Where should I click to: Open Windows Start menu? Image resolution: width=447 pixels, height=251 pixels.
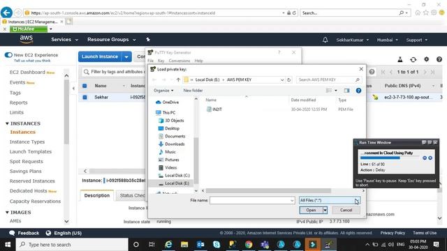tap(8, 245)
